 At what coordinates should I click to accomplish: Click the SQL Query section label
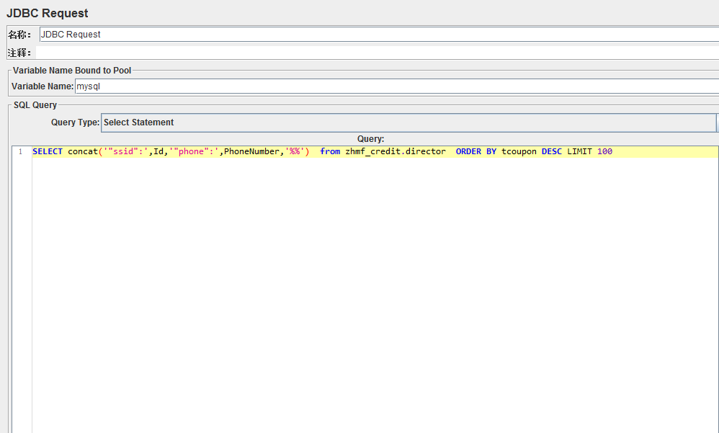(x=35, y=105)
